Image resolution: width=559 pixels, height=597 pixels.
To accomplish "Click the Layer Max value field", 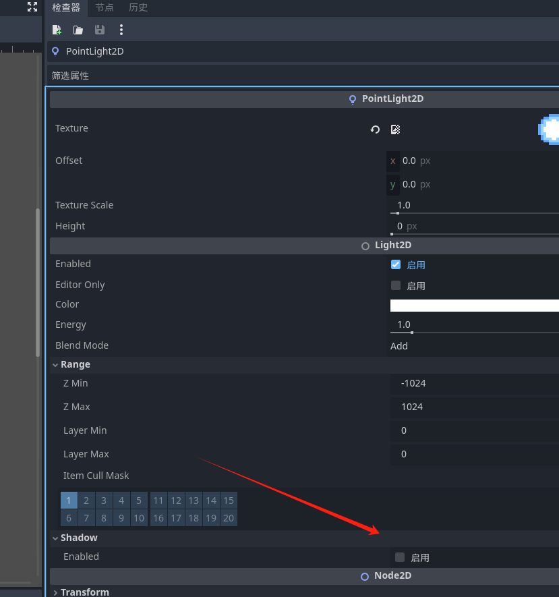I will pos(475,454).
